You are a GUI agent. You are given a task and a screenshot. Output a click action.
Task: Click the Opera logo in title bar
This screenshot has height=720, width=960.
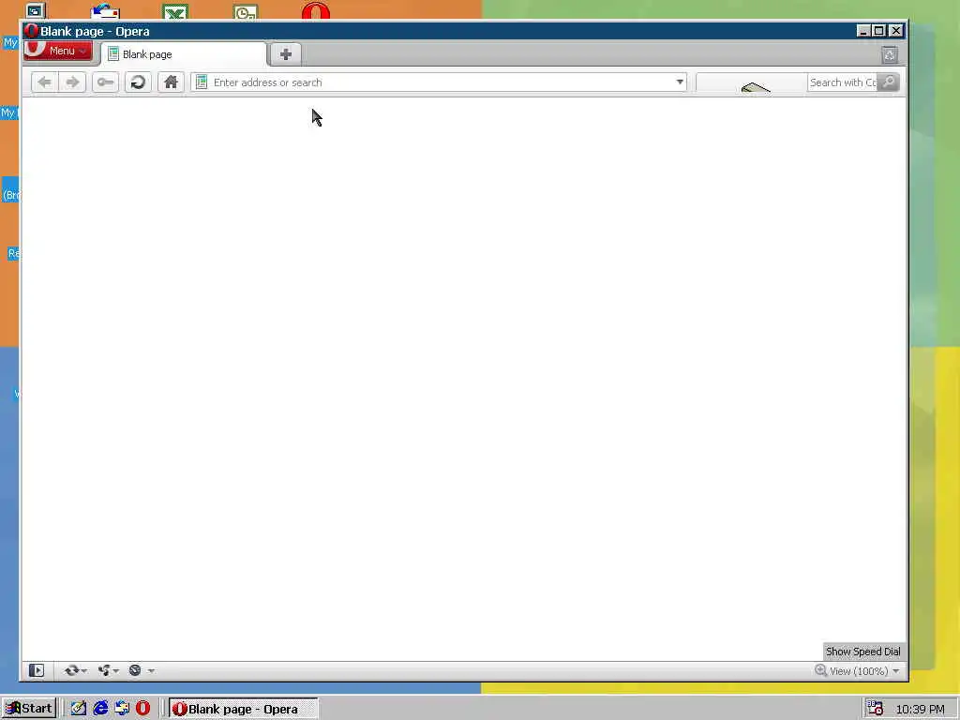31,31
